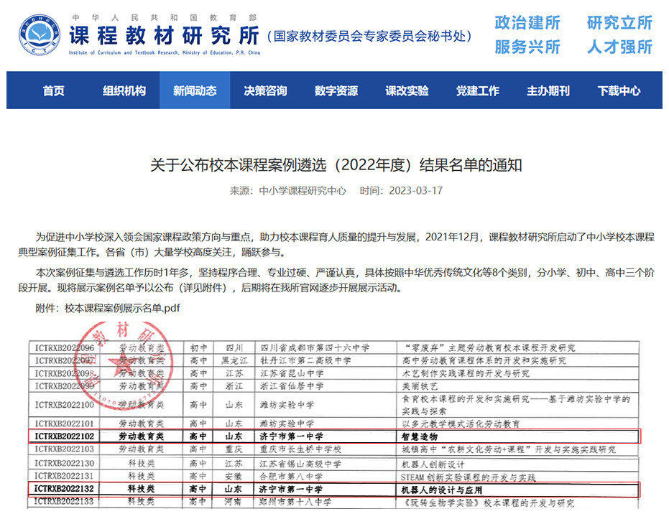
Task: Navigate to 课改实验
Action: click(x=407, y=90)
